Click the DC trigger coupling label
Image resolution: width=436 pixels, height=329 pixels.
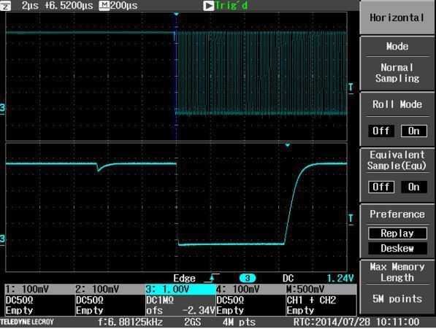(288, 278)
